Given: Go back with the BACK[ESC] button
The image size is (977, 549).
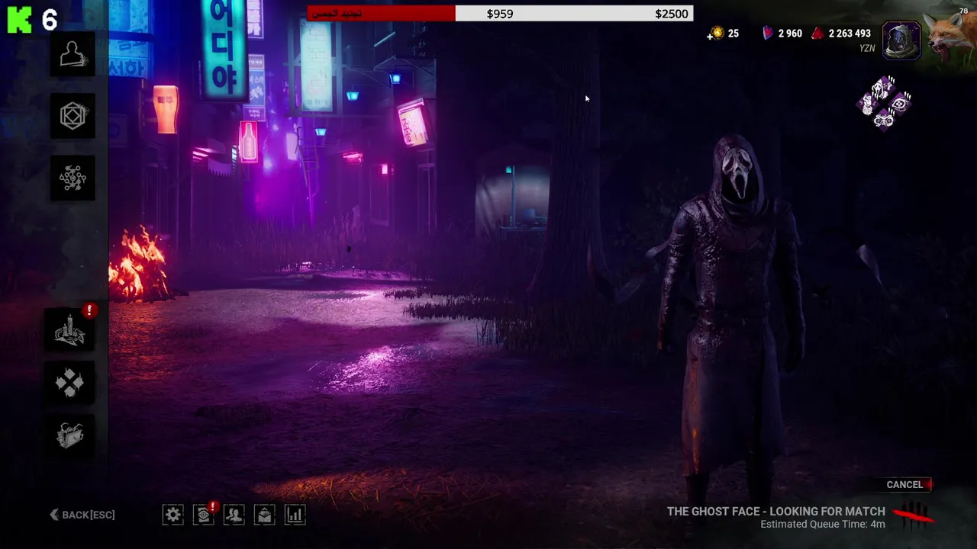Looking at the screenshot, I should pos(82,515).
